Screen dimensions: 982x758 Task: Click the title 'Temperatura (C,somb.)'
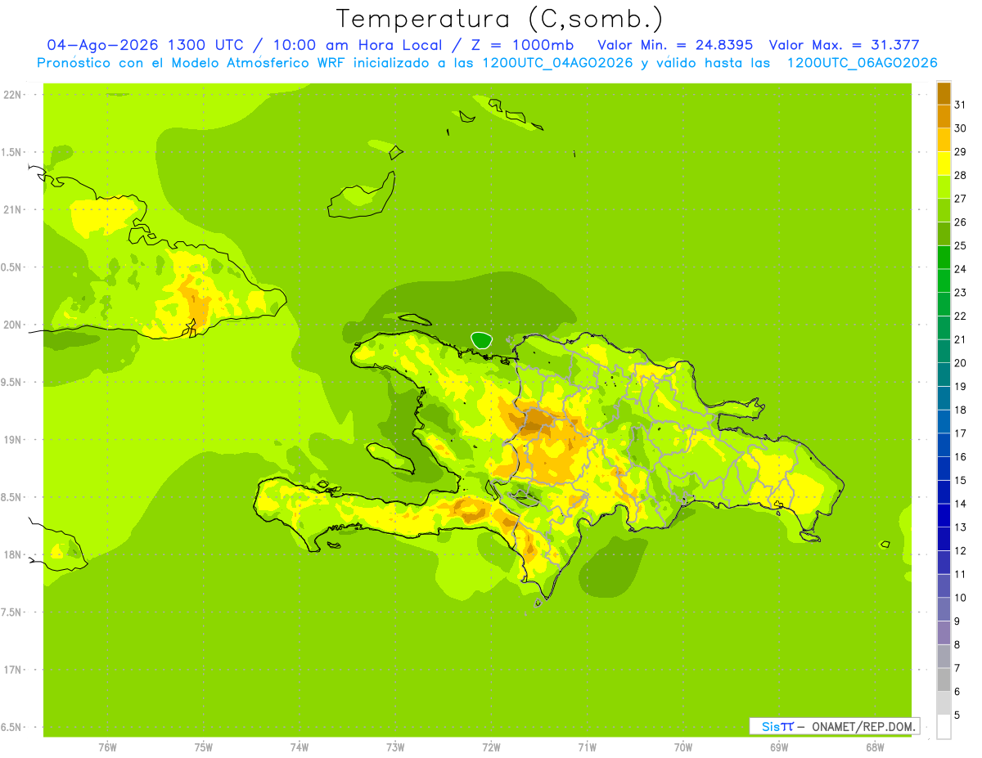click(500, 19)
